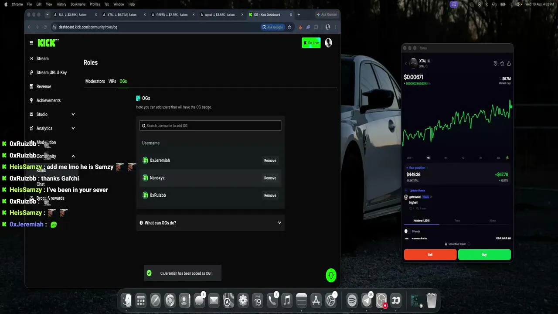Reload the Kick dashboard page
The height and width of the screenshot is (314, 558).
pyautogui.click(x=45, y=27)
